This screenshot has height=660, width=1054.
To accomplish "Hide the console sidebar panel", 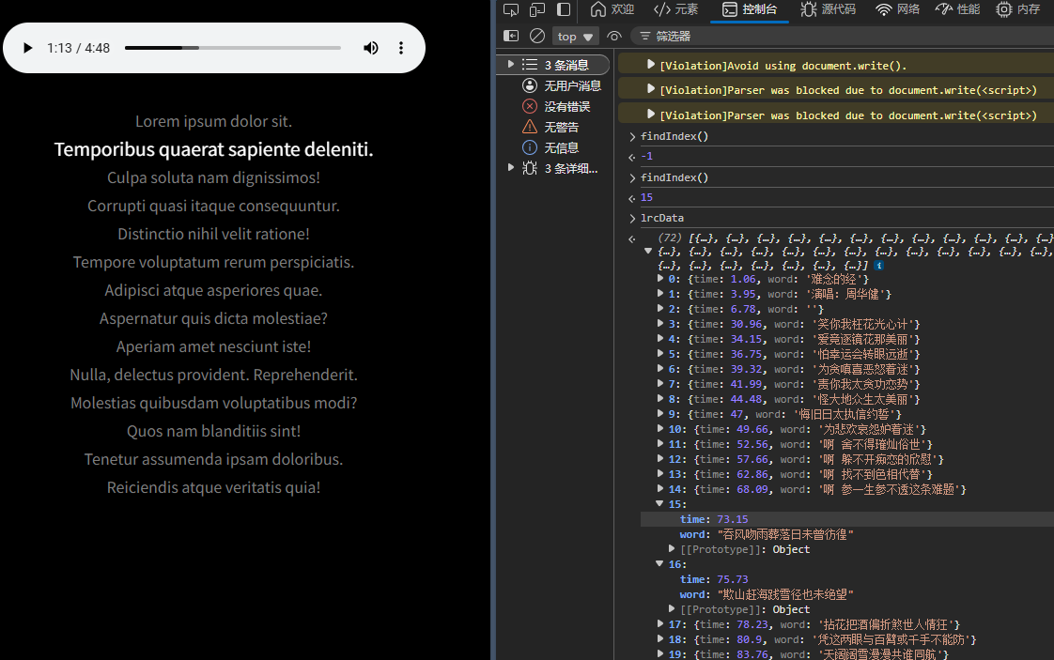I will pyautogui.click(x=511, y=36).
